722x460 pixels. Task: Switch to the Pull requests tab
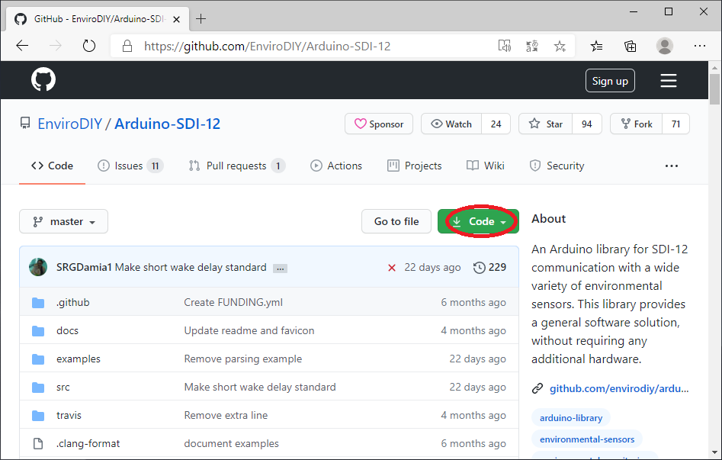pos(236,166)
